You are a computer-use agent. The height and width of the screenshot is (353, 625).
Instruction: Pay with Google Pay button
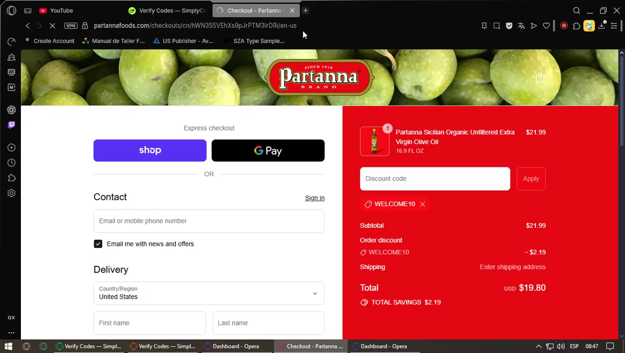click(x=268, y=150)
